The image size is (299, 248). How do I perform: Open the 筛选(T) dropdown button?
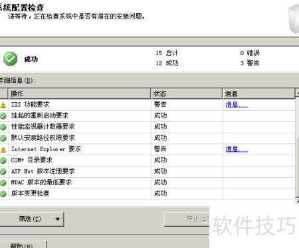coord(31,219)
